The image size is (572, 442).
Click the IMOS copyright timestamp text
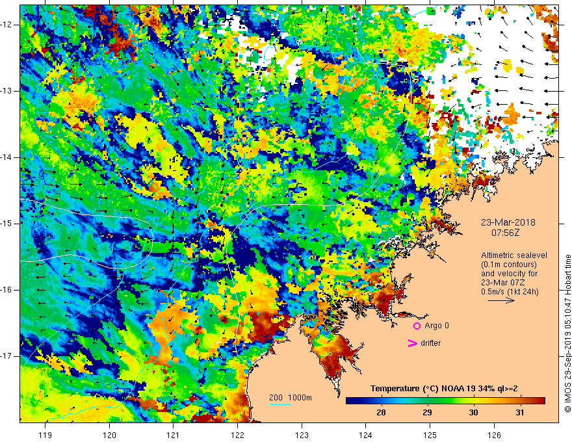tap(567, 333)
